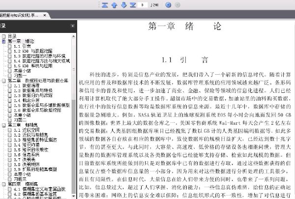
Task: Collapse the bookmarks panel with arrow button
Action: [x=72, y=26]
